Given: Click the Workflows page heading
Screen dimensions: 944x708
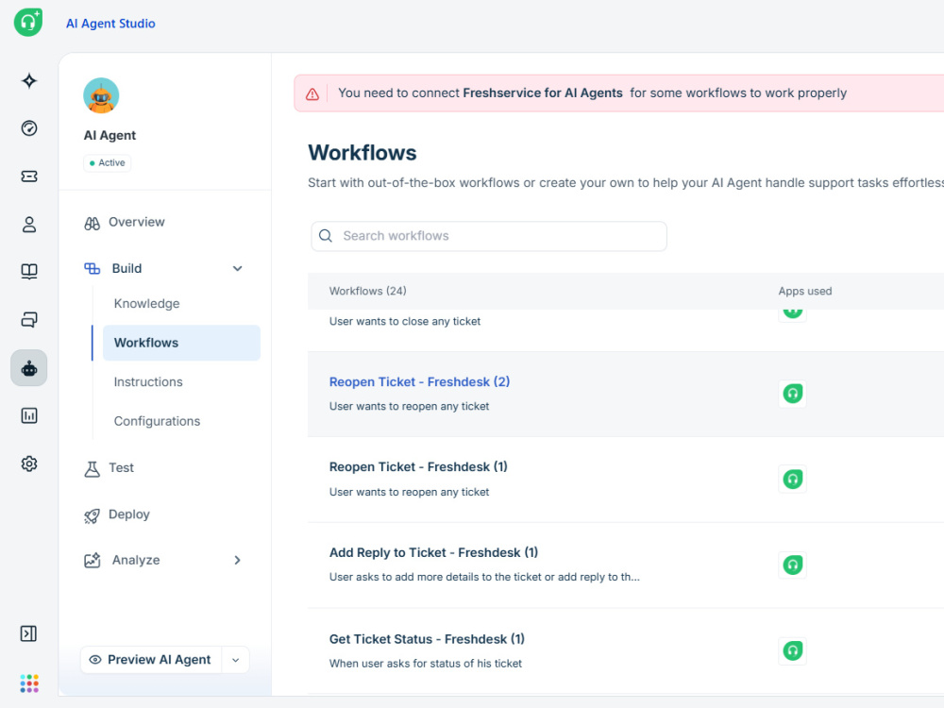Looking at the screenshot, I should [362, 153].
